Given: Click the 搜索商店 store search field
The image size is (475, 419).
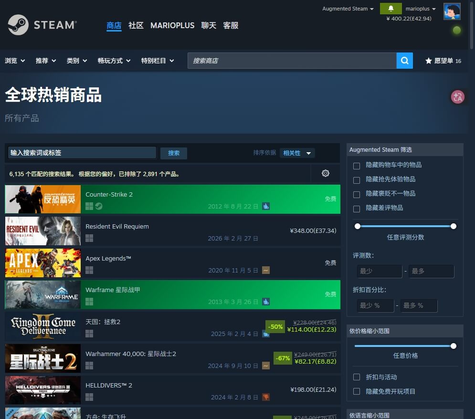Looking at the screenshot, I should pyautogui.click(x=292, y=61).
